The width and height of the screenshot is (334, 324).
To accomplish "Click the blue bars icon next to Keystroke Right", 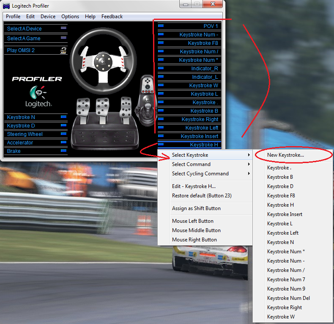I will pyautogui.click(x=161, y=119).
